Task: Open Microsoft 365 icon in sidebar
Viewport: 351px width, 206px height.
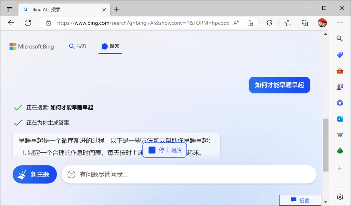Action: coord(340,103)
